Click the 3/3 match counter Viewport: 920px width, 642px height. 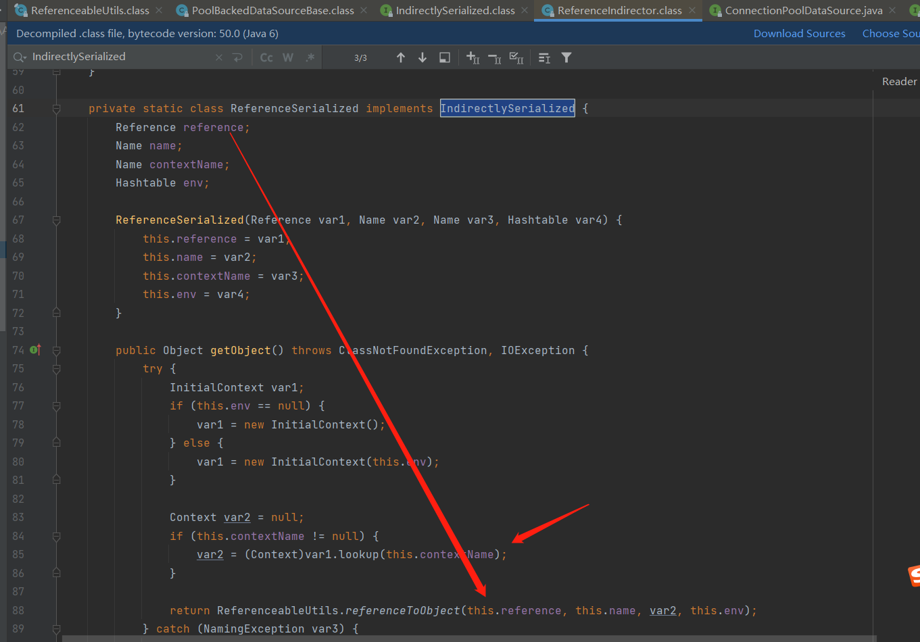[x=360, y=58]
